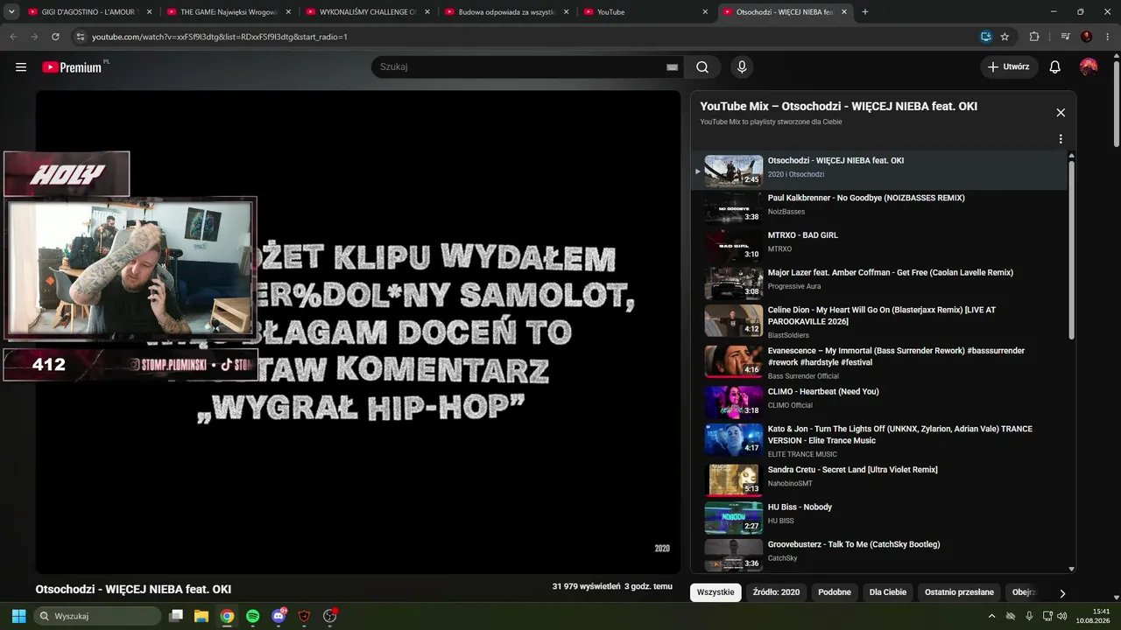Click the Utwórz create button
This screenshot has width=1121, height=630.
pyautogui.click(x=1009, y=67)
